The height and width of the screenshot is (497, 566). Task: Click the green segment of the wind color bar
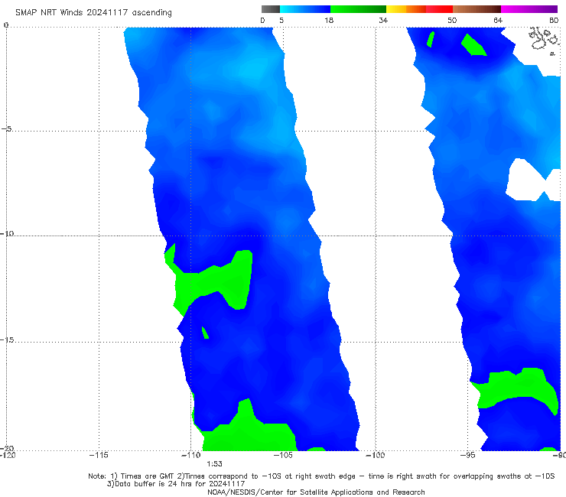pos(358,9)
